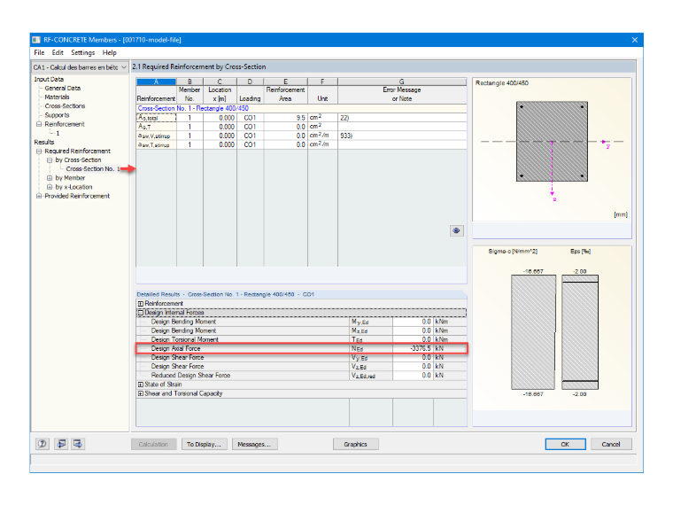The height and width of the screenshot is (505, 673).
Task: Click the RF-CONCRETE Members title bar icon
Action: tap(36, 40)
